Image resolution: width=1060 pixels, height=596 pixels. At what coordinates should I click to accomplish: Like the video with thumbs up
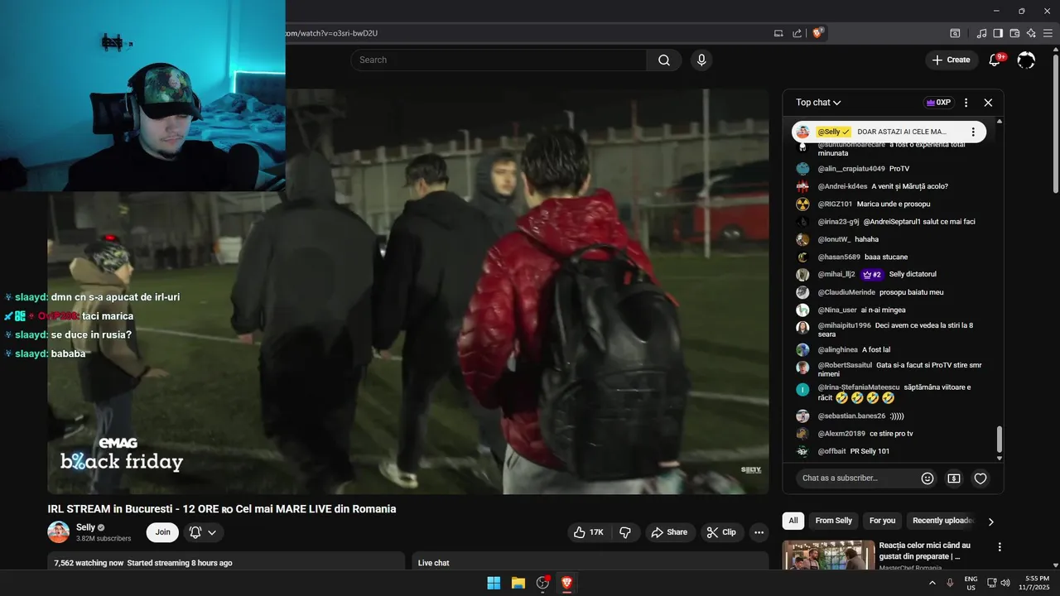pos(589,532)
